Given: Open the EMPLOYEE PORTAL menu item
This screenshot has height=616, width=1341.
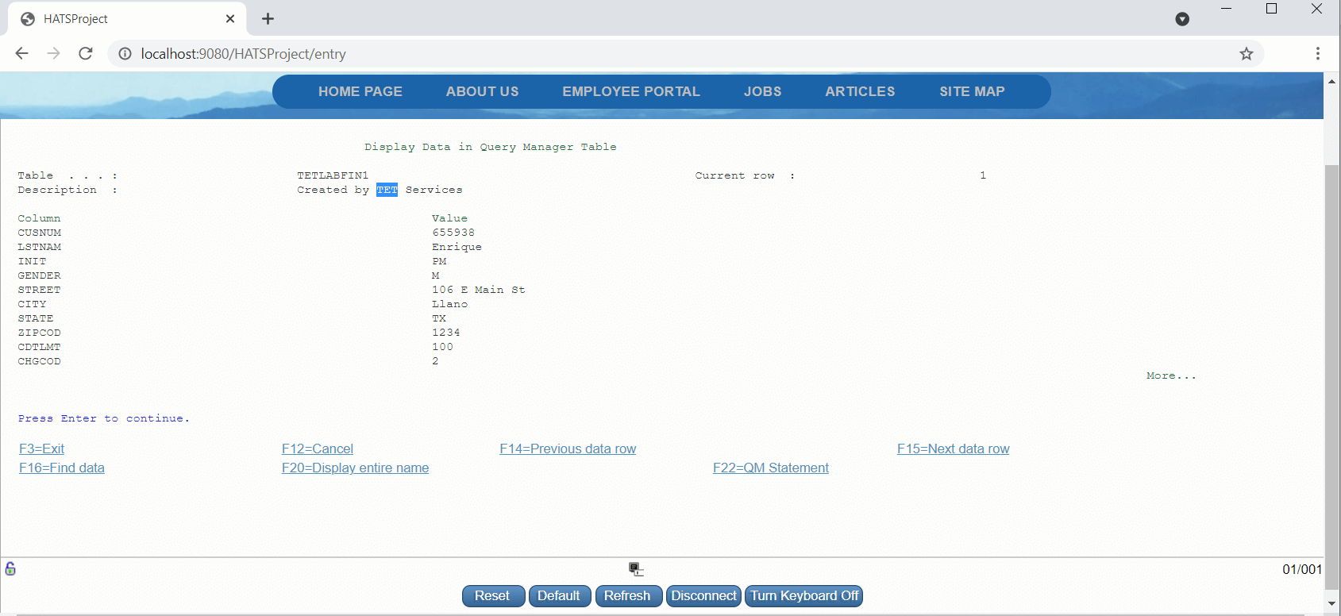Looking at the screenshot, I should tap(630, 91).
